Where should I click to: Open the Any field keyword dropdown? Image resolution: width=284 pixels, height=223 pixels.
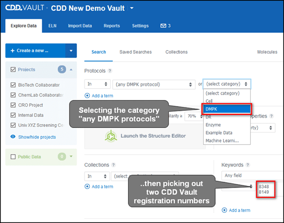(253, 175)
